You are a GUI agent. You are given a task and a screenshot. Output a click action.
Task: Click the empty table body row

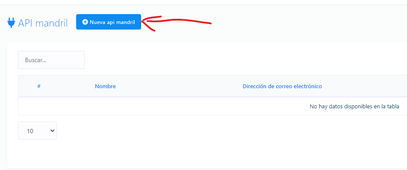(x=213, y=106)
